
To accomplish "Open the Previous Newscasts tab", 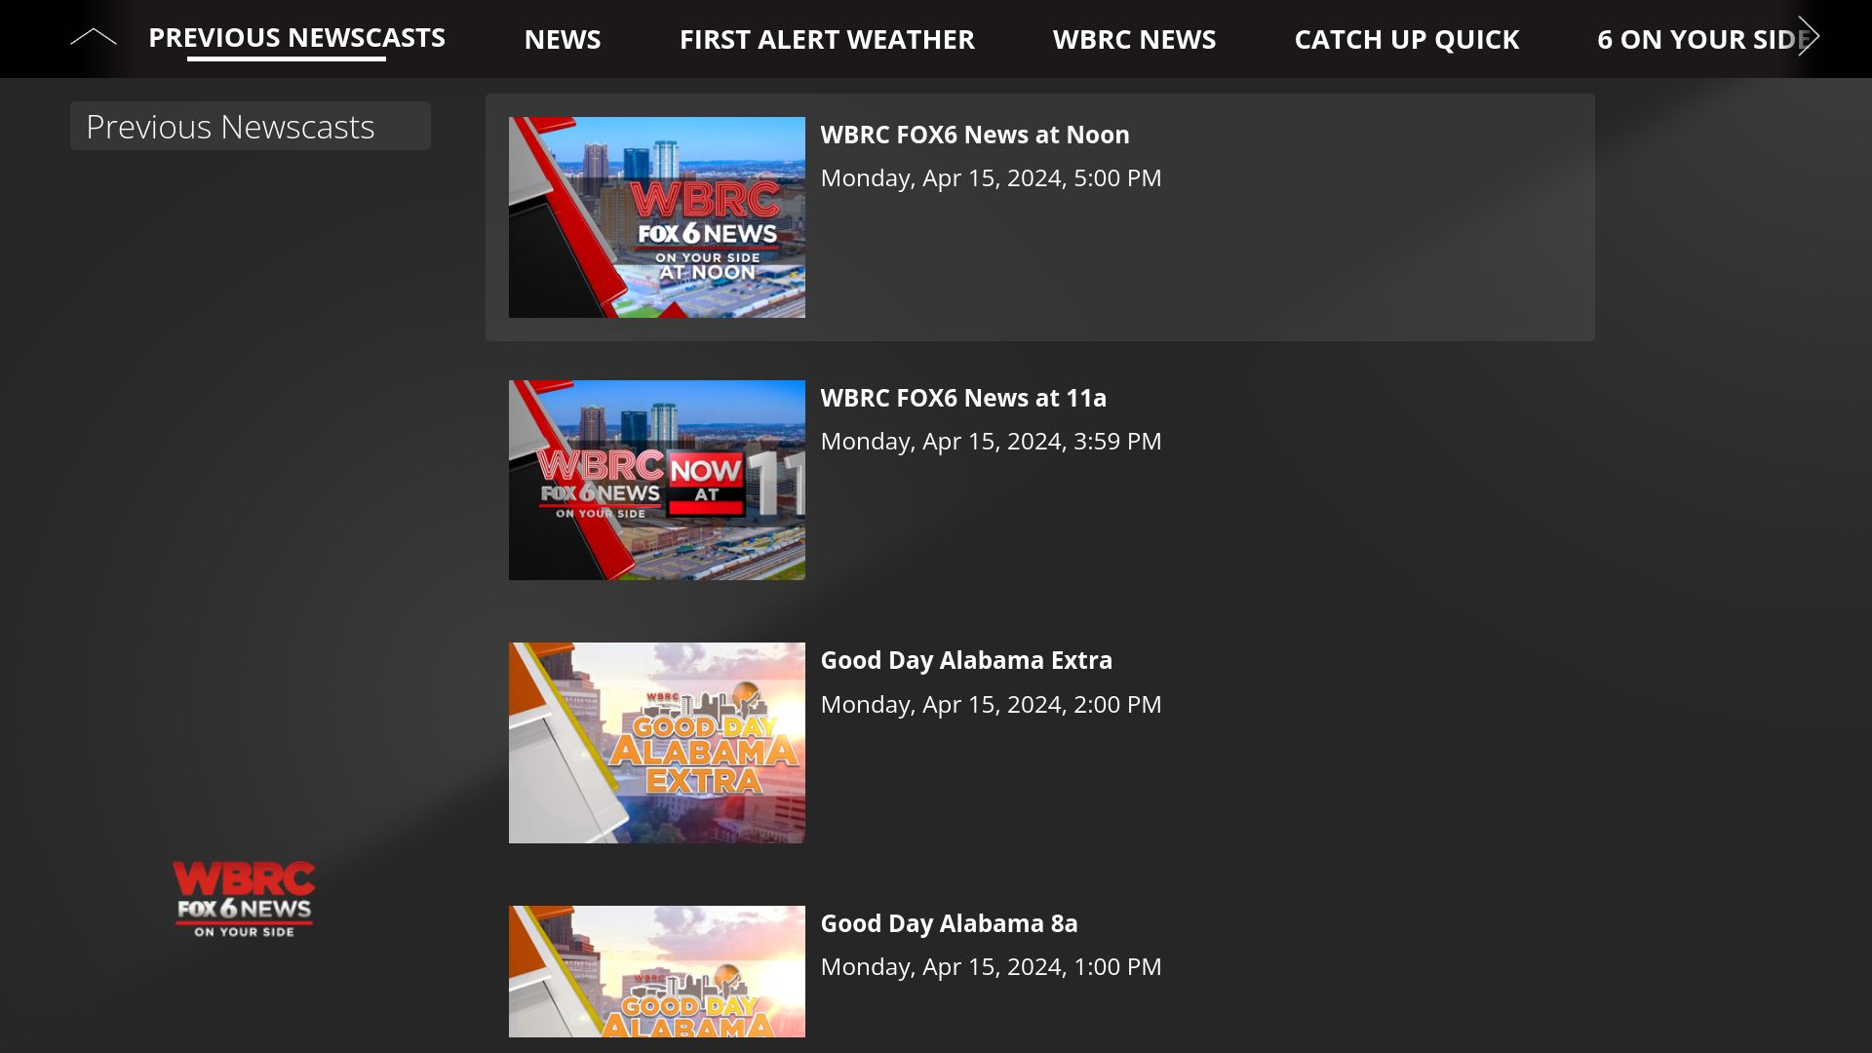I will [x=296, y=38].
